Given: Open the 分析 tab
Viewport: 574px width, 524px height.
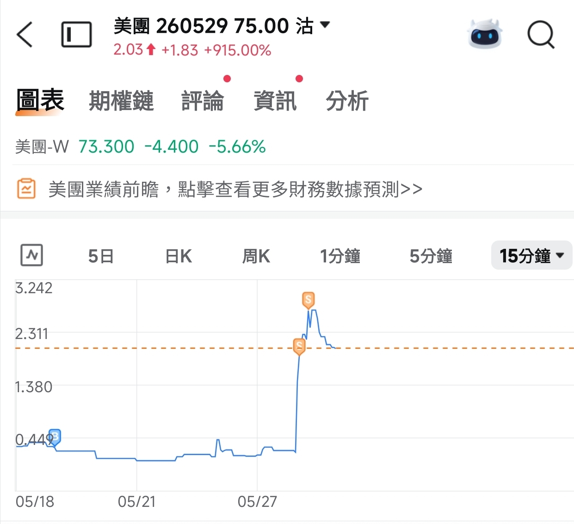Looking at the screenshot, I should click(x=347, y=101).
